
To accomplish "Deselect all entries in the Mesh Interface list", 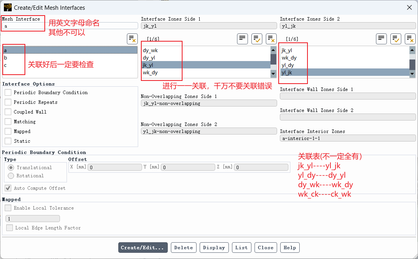I will pos(132,39).
